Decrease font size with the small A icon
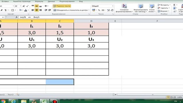183x103 pixels. (x=27, y=6)
